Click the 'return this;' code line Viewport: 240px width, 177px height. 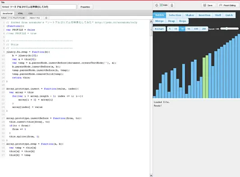coord(21,78)
